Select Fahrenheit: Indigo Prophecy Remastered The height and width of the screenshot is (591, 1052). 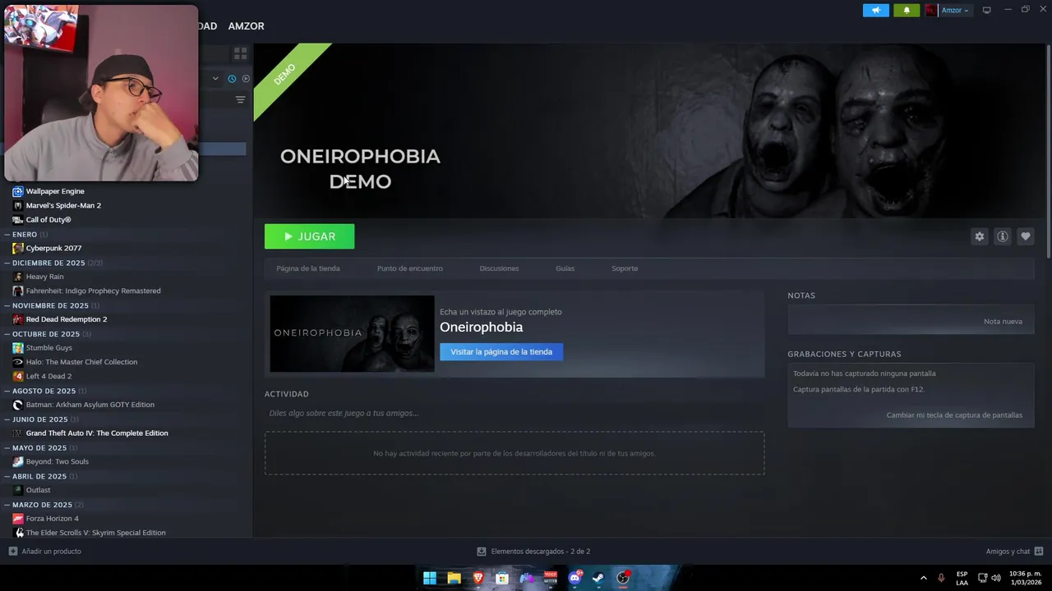click(93, 291)
